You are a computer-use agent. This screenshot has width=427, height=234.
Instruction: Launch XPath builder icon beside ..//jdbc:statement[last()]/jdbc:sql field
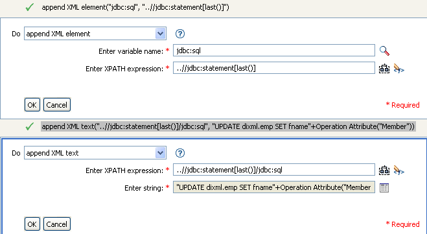tap(399, 170)
